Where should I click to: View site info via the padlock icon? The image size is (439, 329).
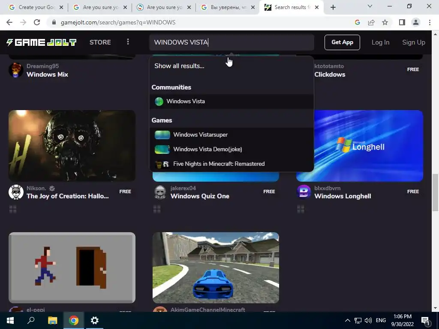54,22
